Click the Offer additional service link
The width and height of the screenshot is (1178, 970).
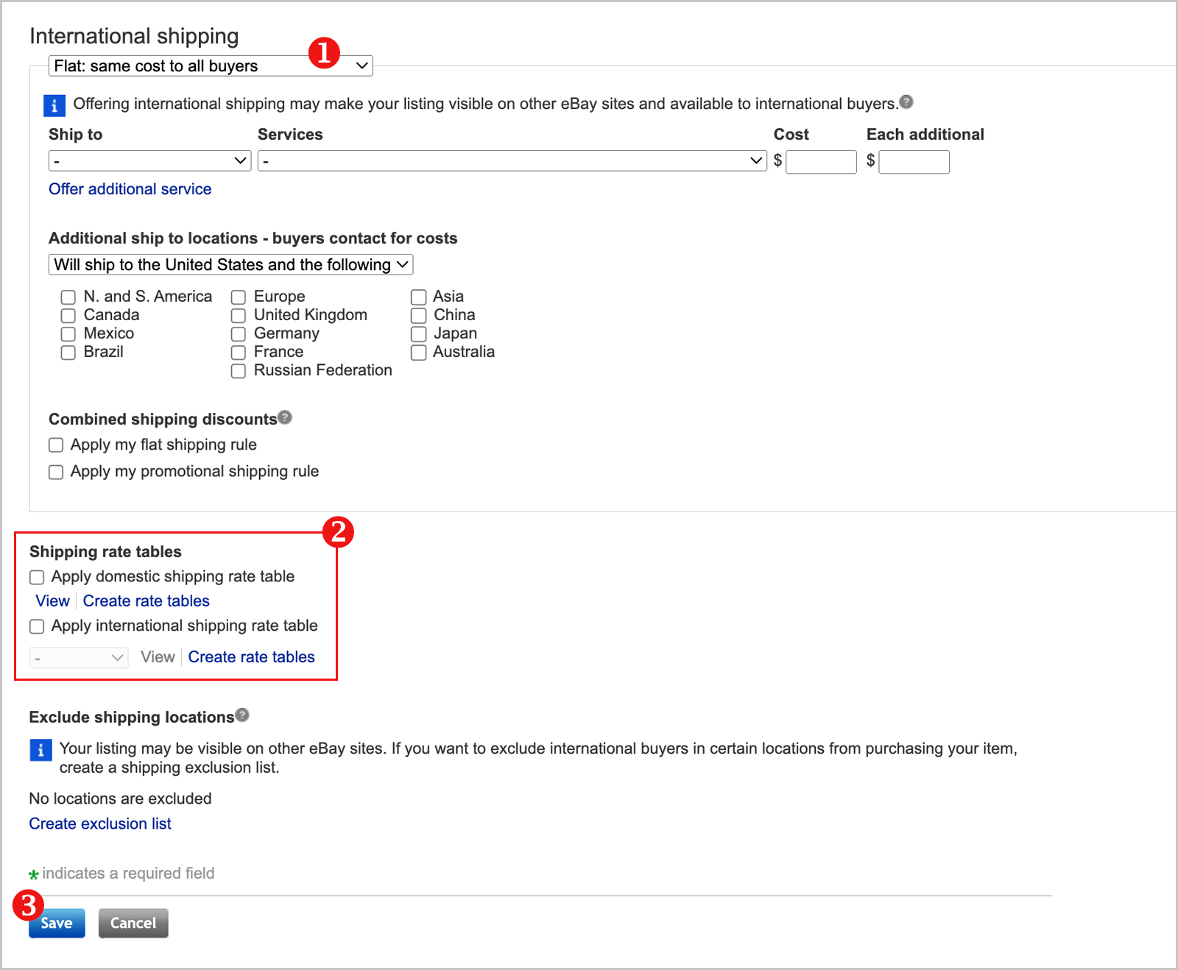tap(130, 189)
